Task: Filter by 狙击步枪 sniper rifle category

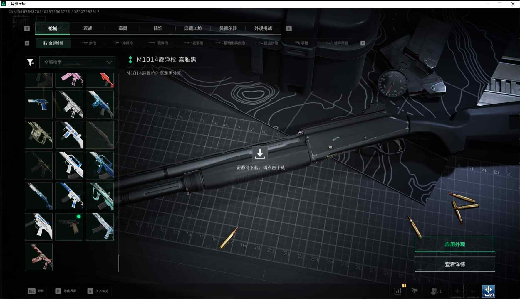Action: pyautogui.click(x=266, y=43)
